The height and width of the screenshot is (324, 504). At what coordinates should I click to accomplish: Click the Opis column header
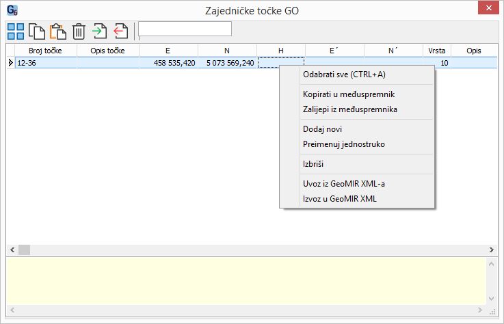click(x=474, y=51)
